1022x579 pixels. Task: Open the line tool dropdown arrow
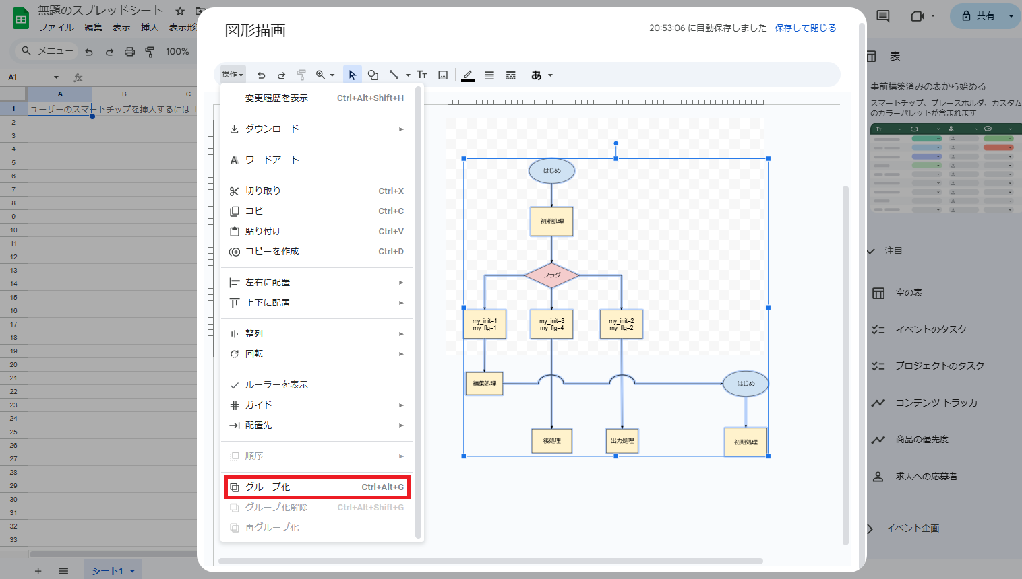(x=408, y=75)
